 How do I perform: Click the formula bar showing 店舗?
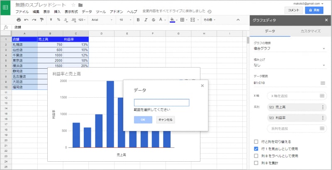point(130,27)
